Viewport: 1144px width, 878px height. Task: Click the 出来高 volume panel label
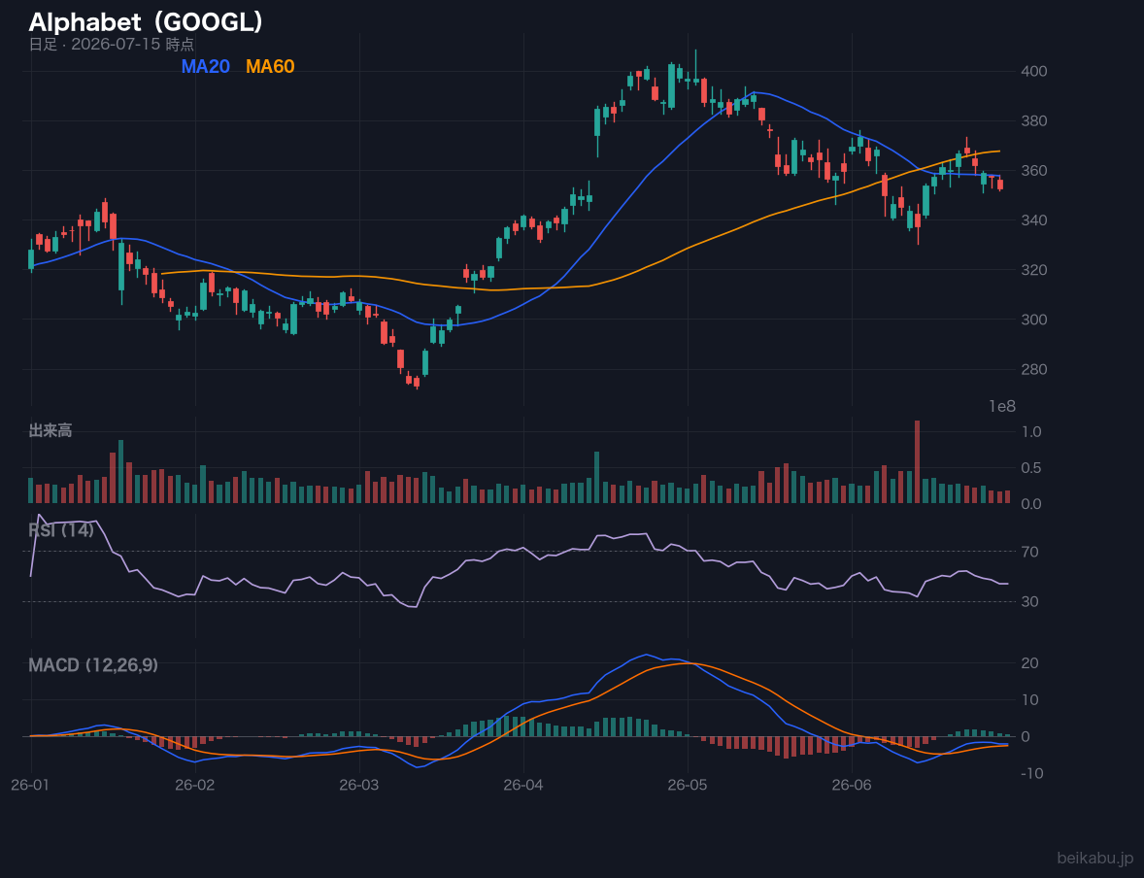point(50,430)
